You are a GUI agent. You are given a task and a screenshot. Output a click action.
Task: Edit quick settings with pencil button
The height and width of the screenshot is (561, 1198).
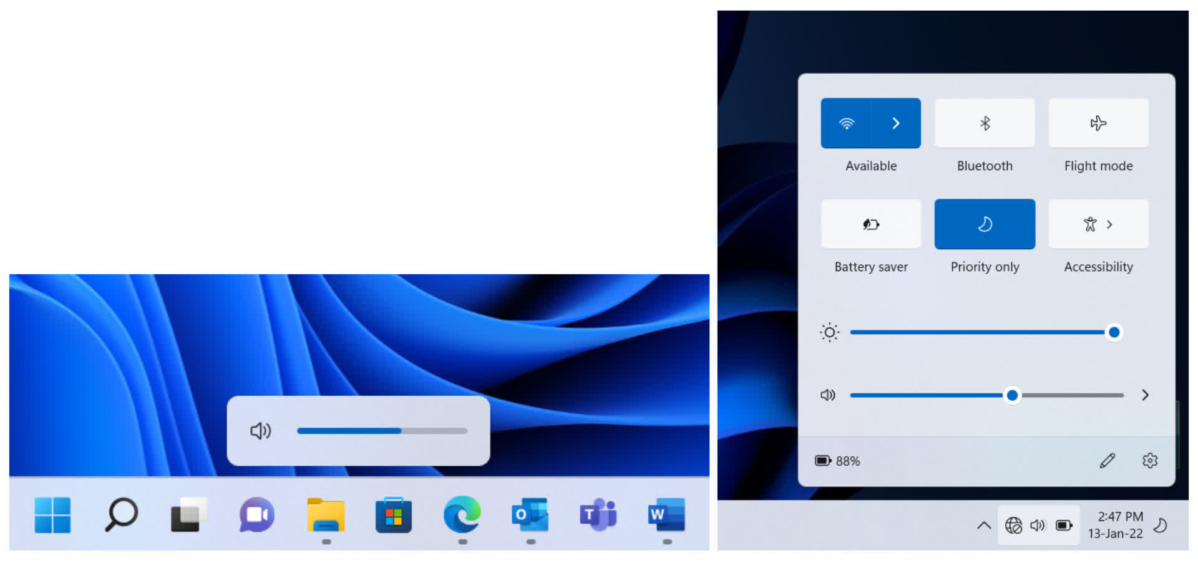pyautogui.click(x=1107, y=461)
